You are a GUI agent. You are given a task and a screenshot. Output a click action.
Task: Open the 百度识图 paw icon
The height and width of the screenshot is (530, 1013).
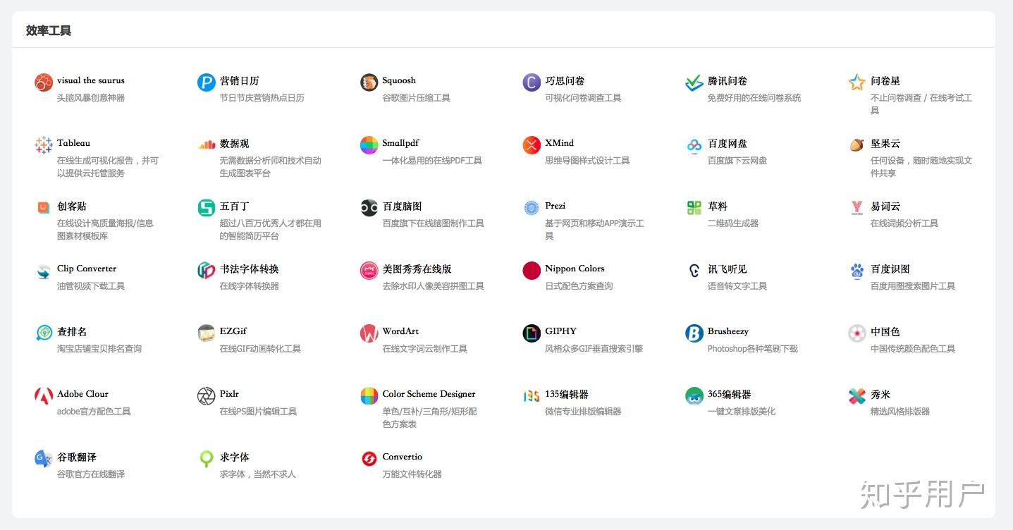(857, 271)
